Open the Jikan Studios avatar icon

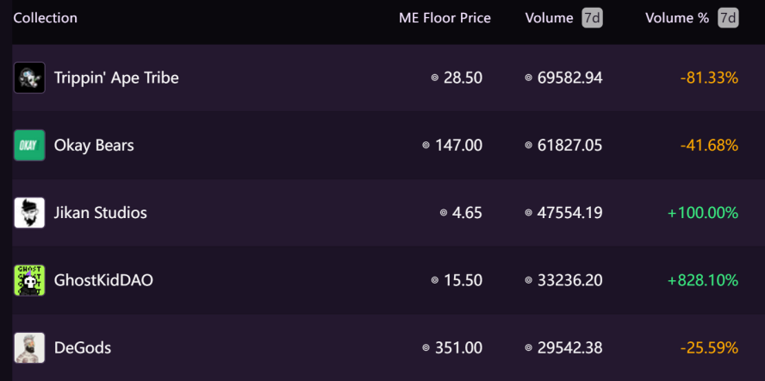pyautogui.click(x=29, y=212)
